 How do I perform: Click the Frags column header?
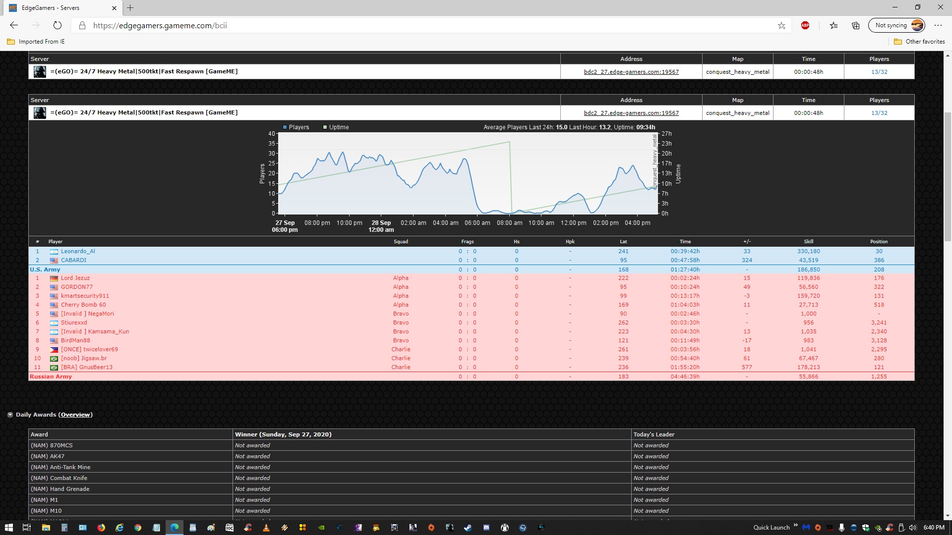467,242
